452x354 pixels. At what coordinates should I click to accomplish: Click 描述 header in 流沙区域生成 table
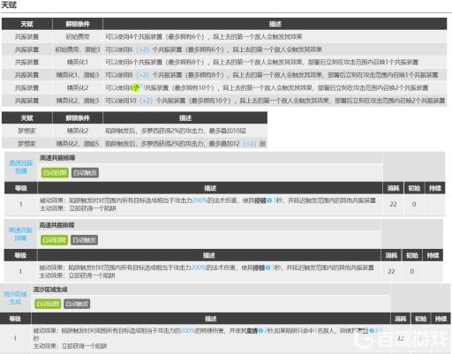(211, 319)
